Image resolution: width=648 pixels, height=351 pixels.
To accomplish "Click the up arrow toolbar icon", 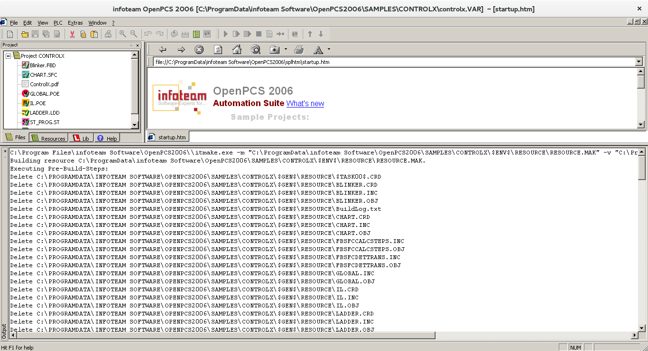I will pyautogui.click(x=310, y=34).
